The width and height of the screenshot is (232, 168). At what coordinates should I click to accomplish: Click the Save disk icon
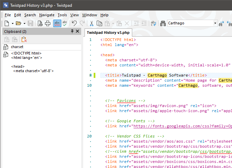pyautogui.click(x=30, y=23)
